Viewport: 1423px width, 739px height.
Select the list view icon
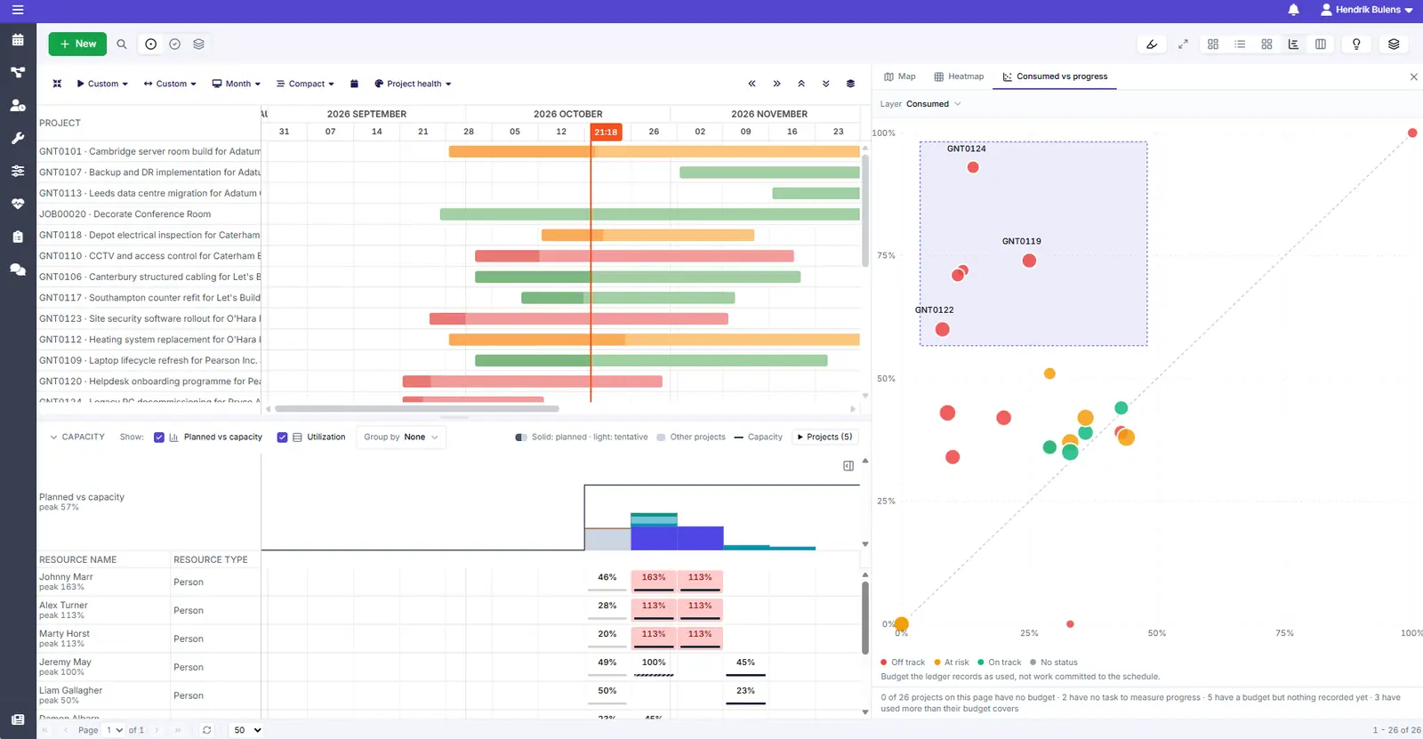pyautogui.click(x=1240, y=44)
